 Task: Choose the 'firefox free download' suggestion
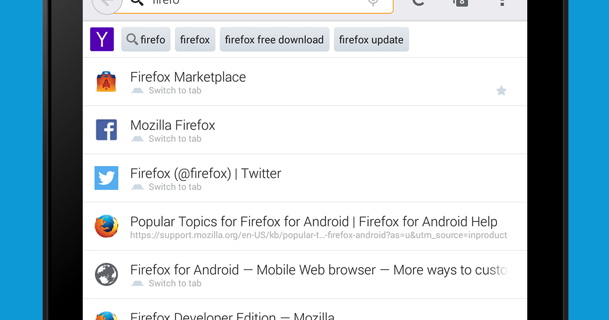point(274,40)
